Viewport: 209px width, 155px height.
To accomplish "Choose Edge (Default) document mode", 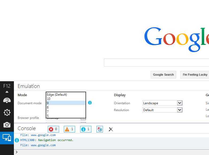I will (66, 95).
